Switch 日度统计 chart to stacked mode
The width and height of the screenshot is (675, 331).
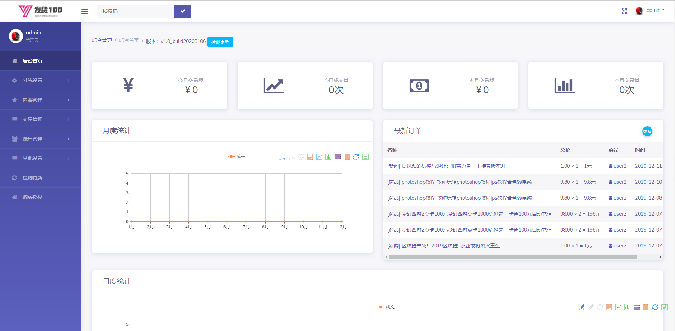pos(637,307)
